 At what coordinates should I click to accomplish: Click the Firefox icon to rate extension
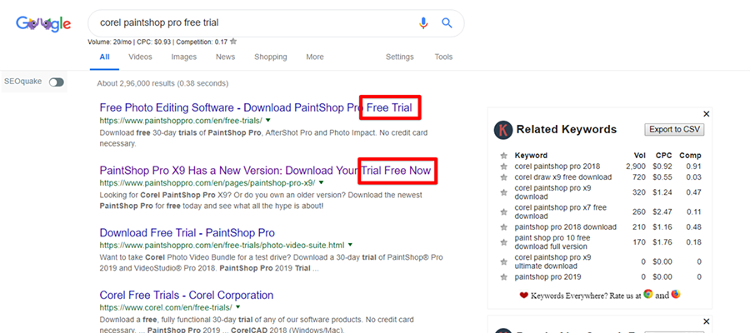pyautogui.click(x=675, y=294)
